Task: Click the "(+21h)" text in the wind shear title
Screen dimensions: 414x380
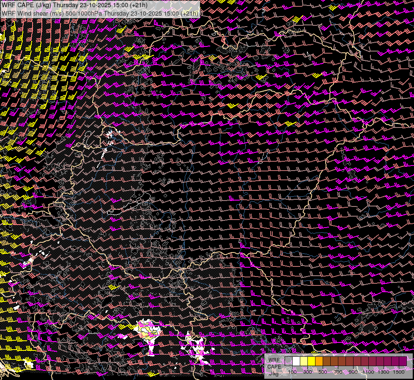Action: coord(189,13)
